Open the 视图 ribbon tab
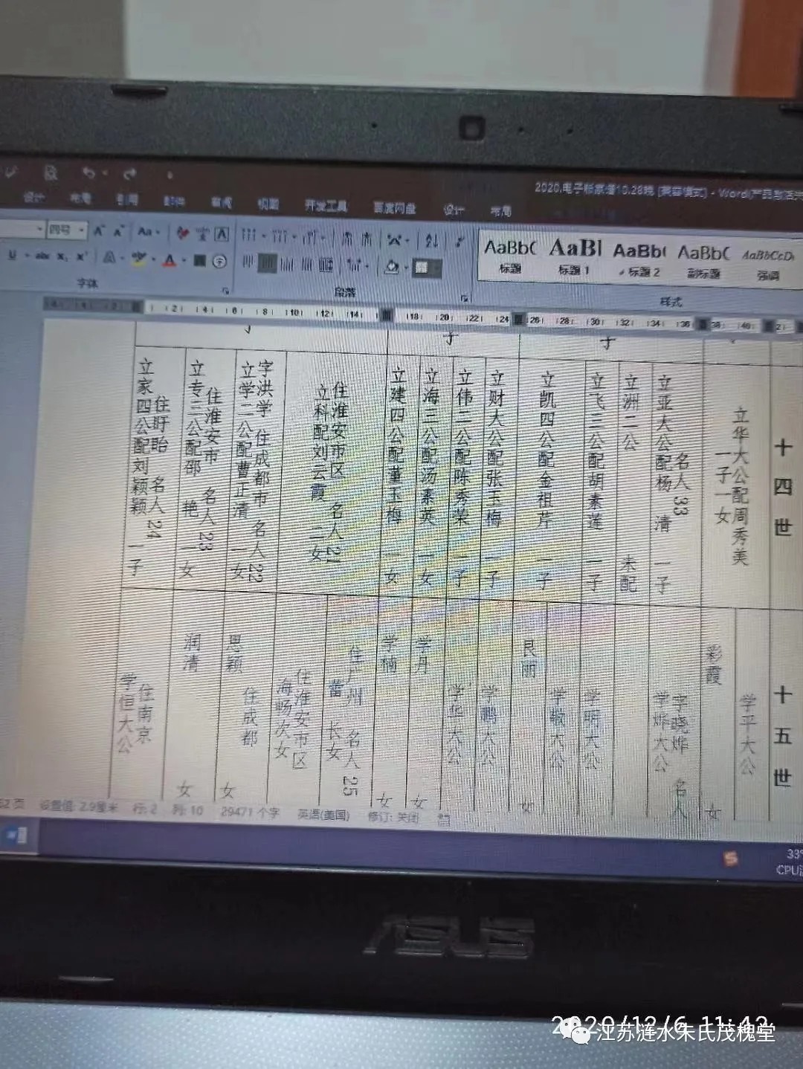The width and height of the screenshot is (803, 1069). coord(268,204)
